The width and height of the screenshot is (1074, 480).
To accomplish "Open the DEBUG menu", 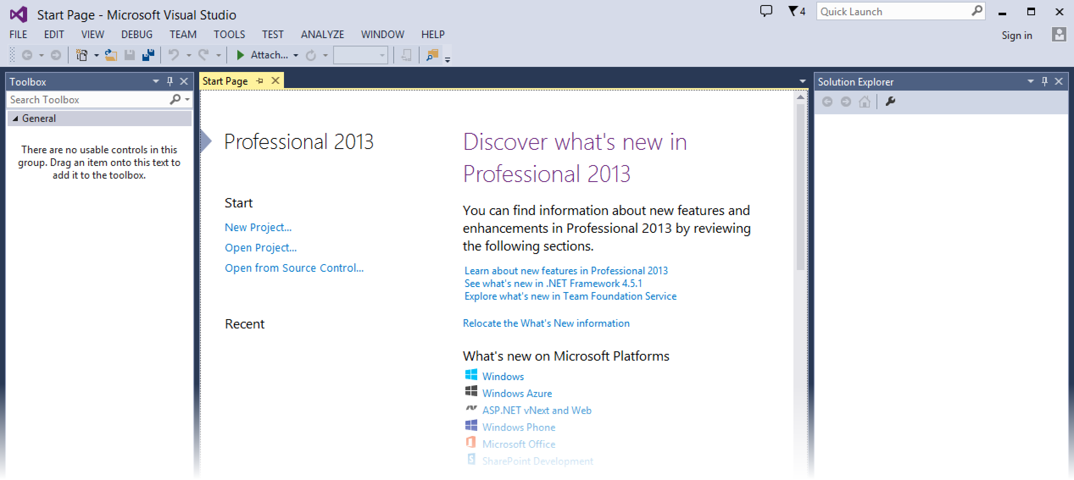I will pyautogui.click(x=136, y=34).
